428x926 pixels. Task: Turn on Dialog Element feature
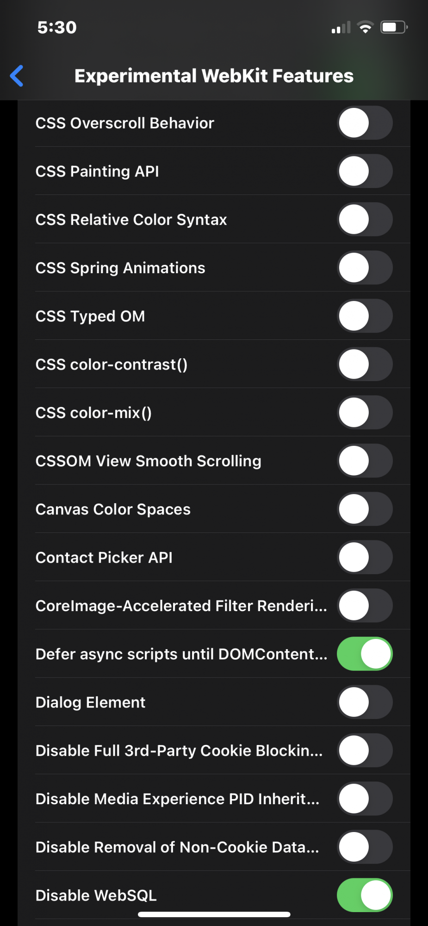pos(365,702)
